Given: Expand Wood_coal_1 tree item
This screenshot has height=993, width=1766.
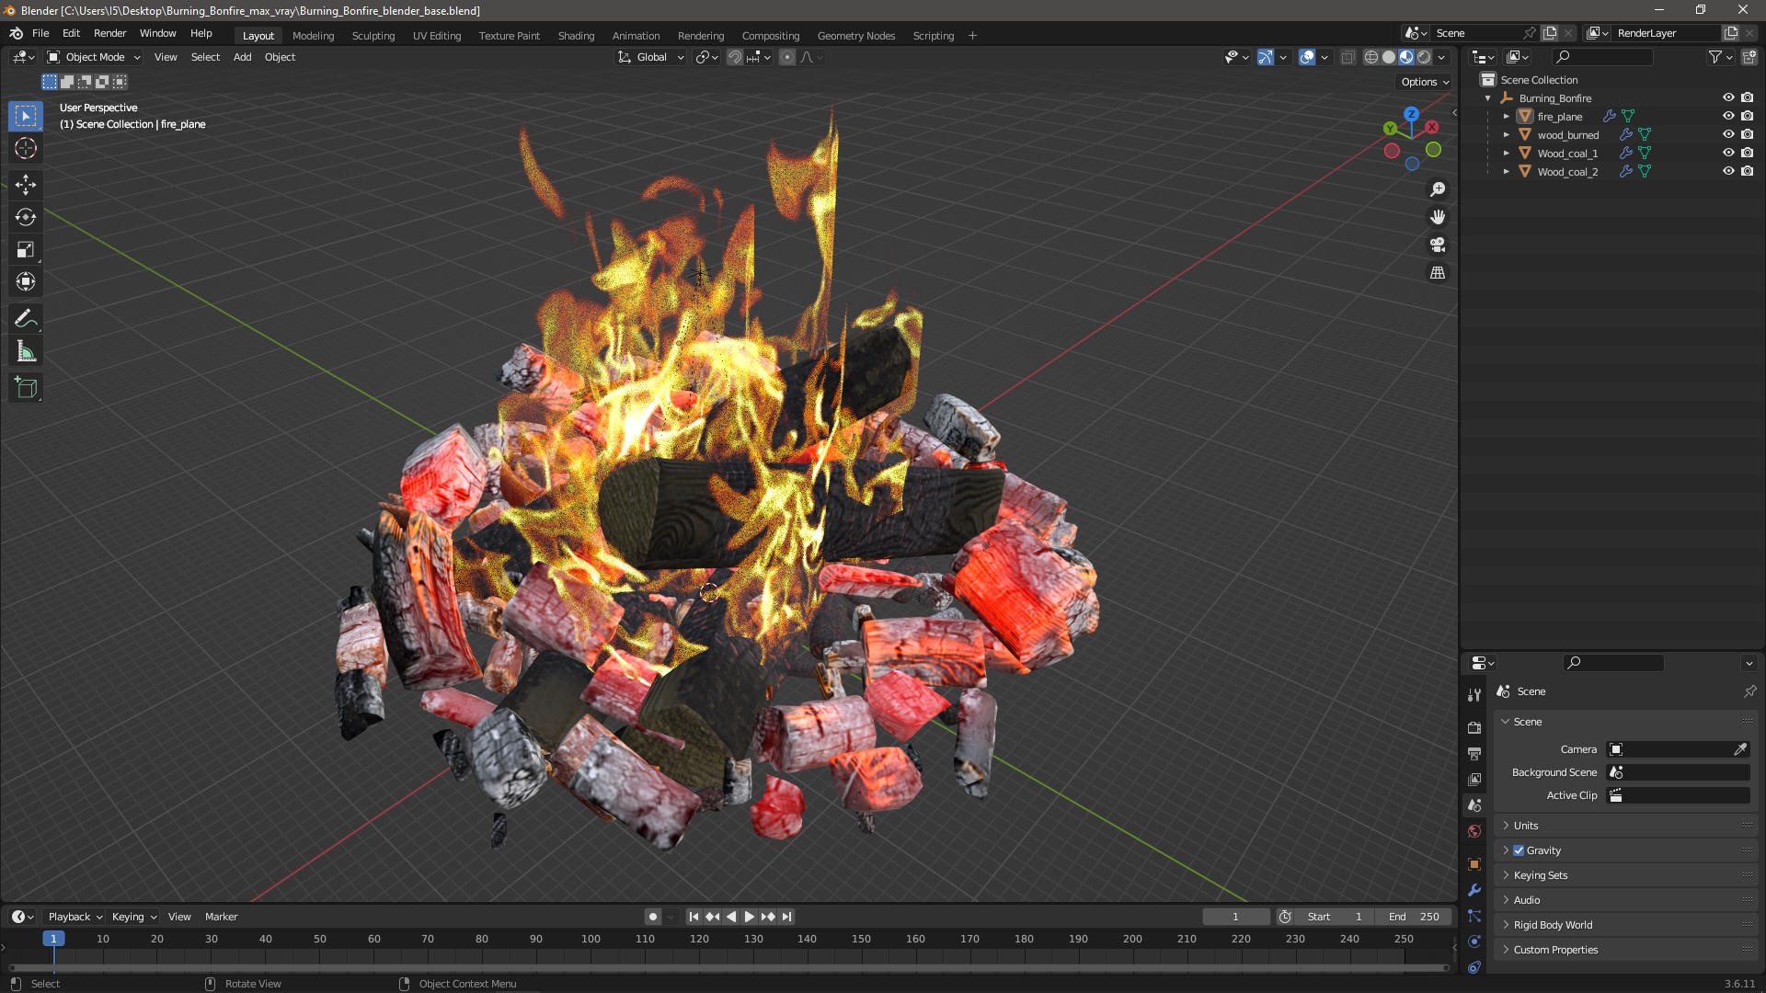Looking at the screenshot, I should click(x=1506, y=154).
